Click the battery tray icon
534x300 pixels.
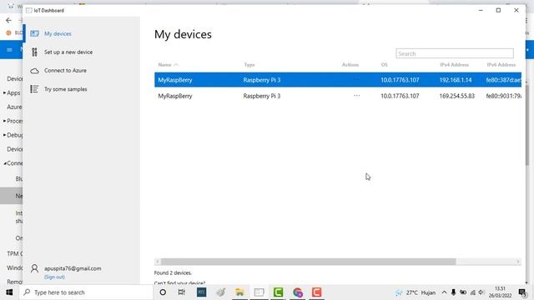tap(463, 292)
